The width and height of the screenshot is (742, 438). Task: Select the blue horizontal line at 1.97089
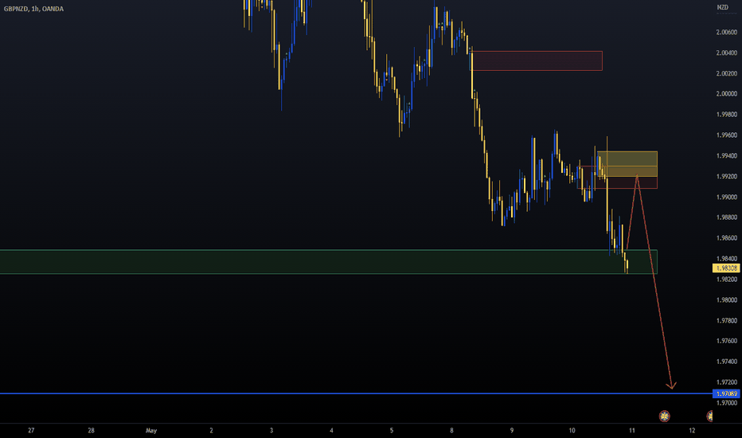coord(356,393)
